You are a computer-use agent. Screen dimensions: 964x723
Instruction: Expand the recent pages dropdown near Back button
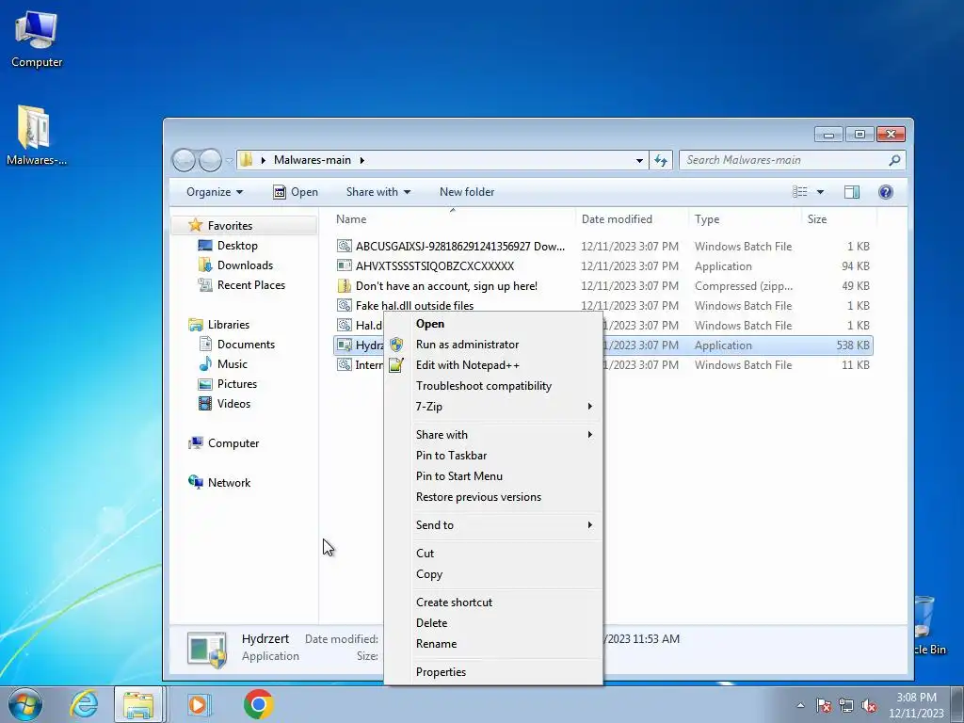point(230,161)
